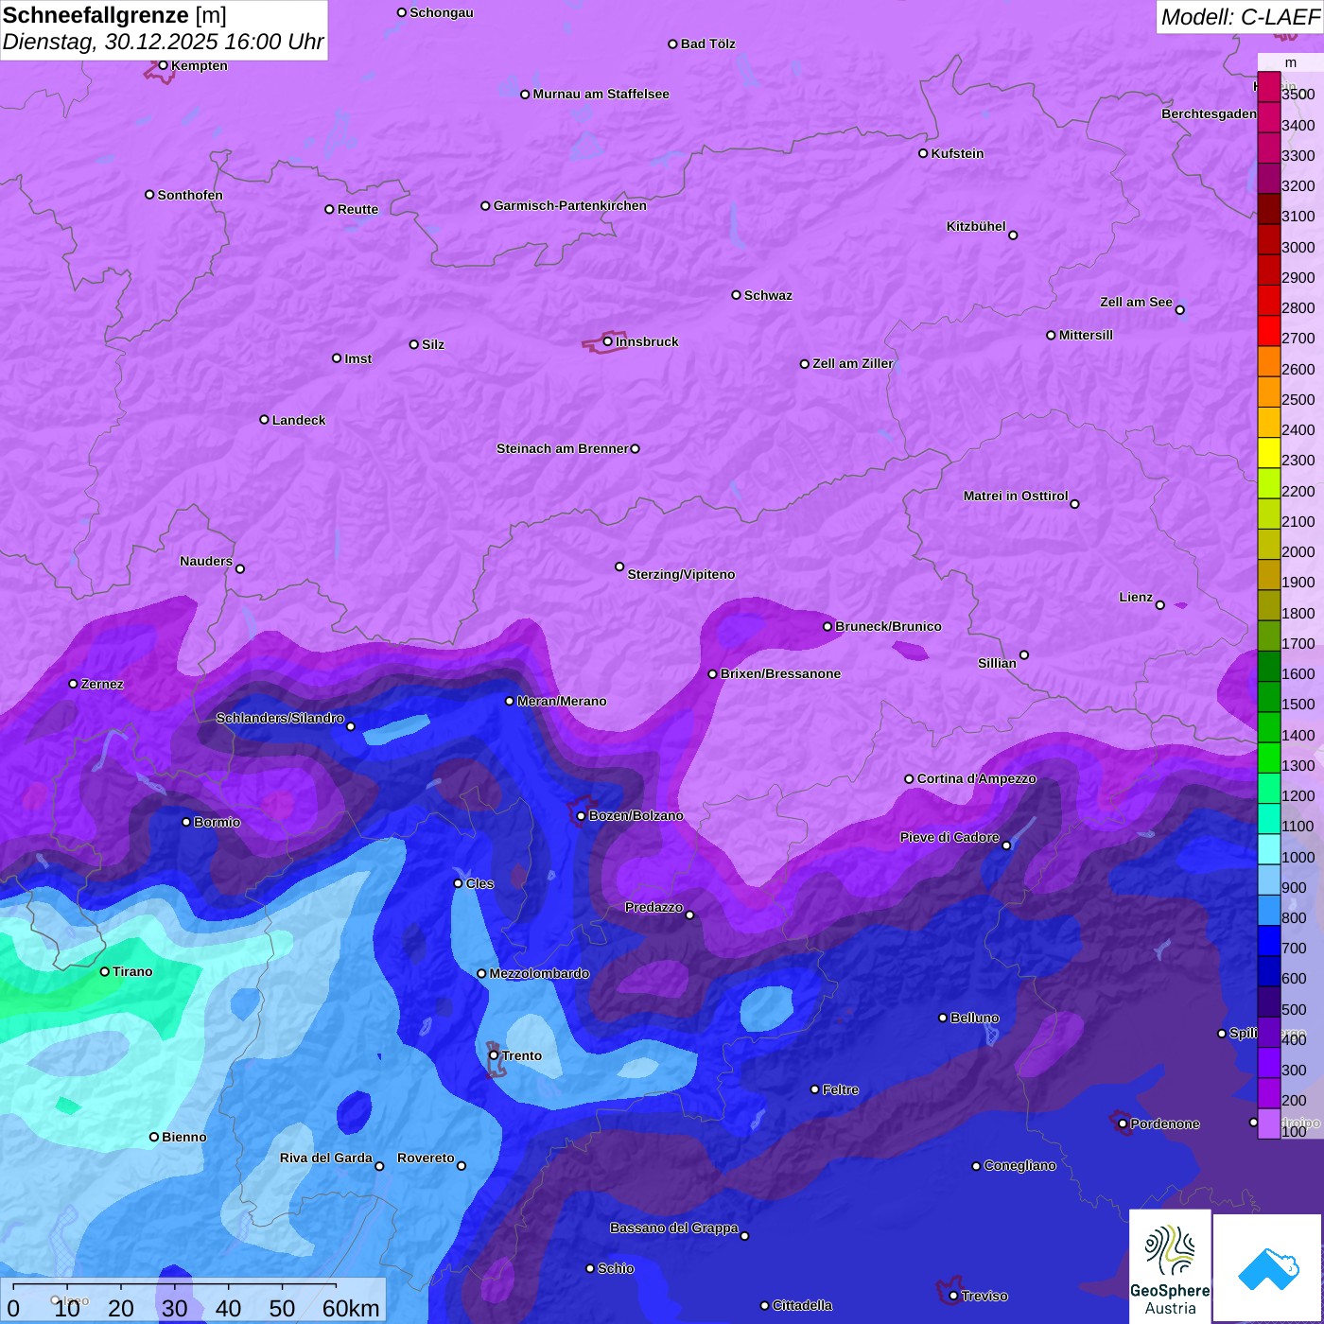Viewport: 1324px width, 1324px height.
Task: Click the 'Sonthofen' label
Action: pos(190,195)
